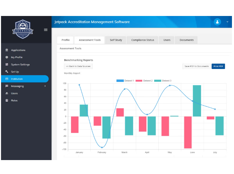Toggle Dataset 1 blue legend swatch

coord(120,81)
